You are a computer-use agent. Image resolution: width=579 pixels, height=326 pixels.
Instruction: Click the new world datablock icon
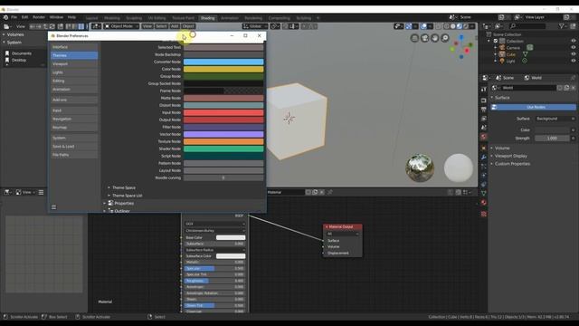tap(566, 88)
